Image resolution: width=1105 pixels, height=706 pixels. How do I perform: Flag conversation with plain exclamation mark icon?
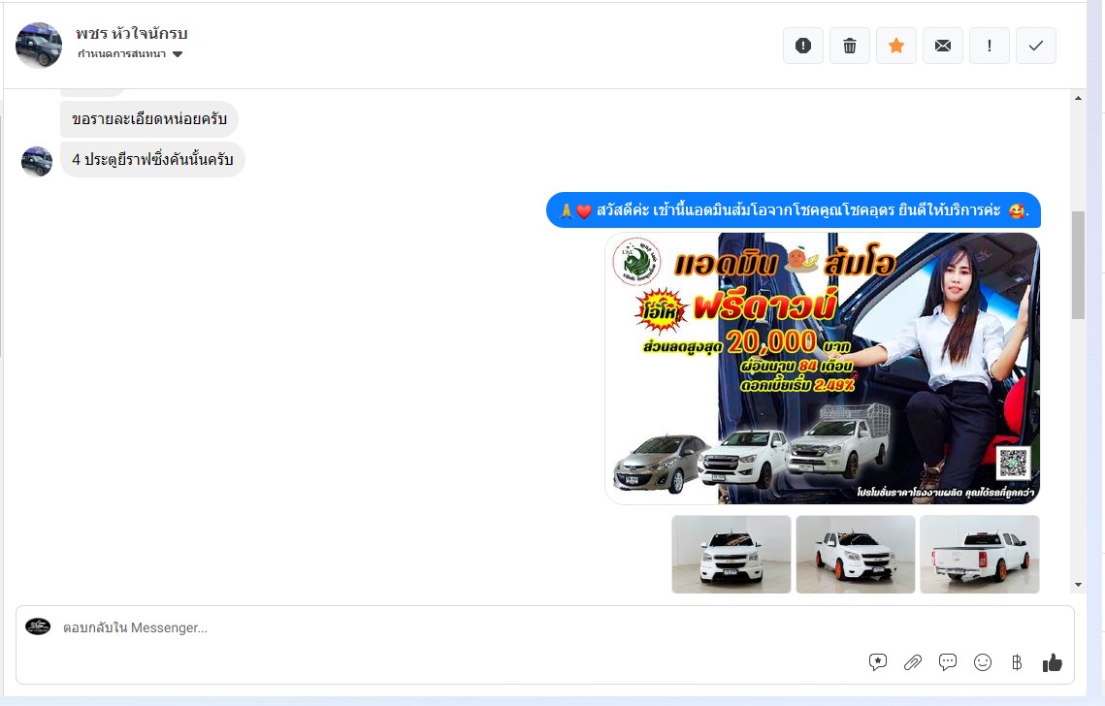point(989,46)
